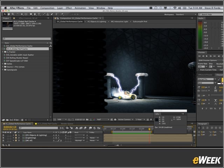Select the Puppet Pin tool
The image size is (224, 168).
tap(62, 14)
